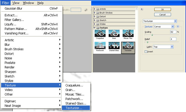The image size is (186, 112).
Task: Click OK to apply filter
Action: tap(163, 9)
